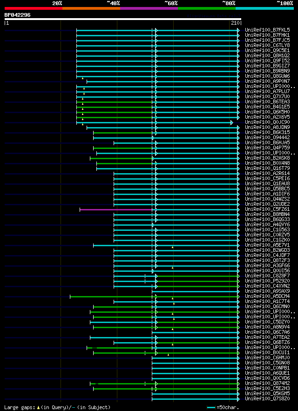Select the UniRef100_A7PLU7 label
Viewport: 298px width, 411px height.
point(267,91)
